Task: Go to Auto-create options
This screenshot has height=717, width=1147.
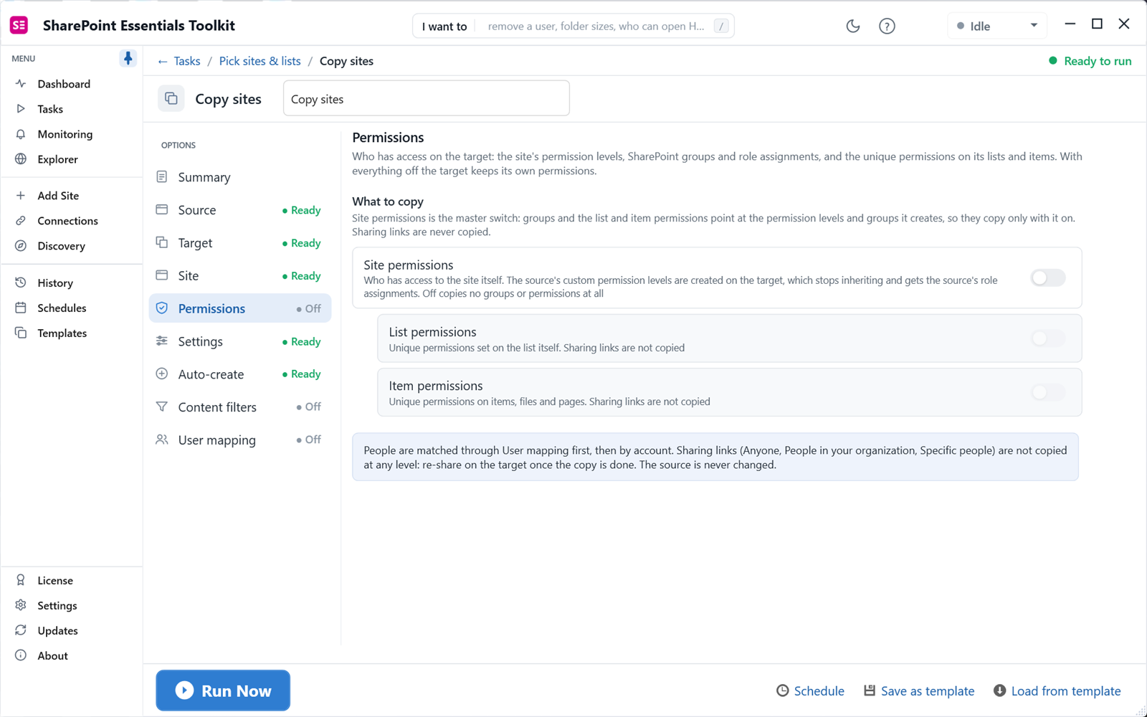Action: coord(240,374)
